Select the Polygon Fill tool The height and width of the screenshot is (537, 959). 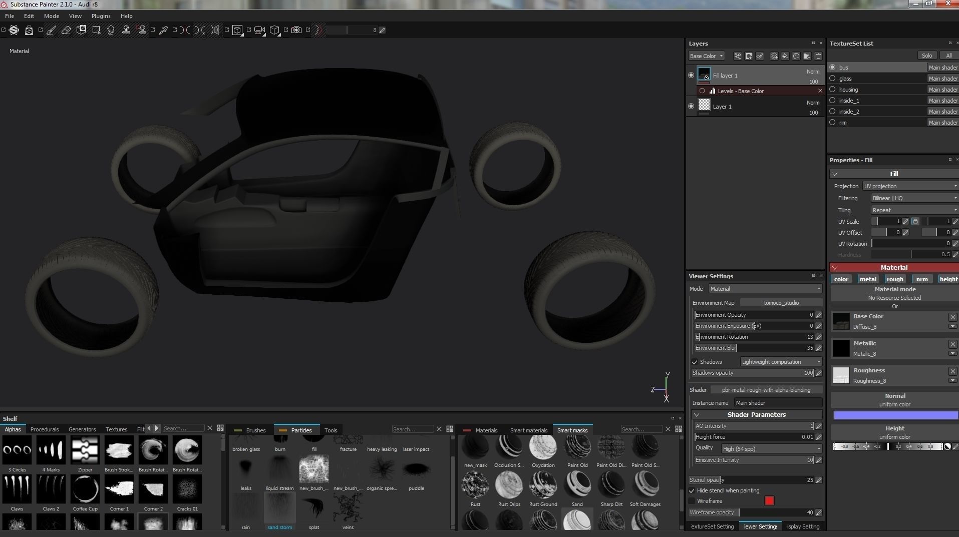point(96,30)
